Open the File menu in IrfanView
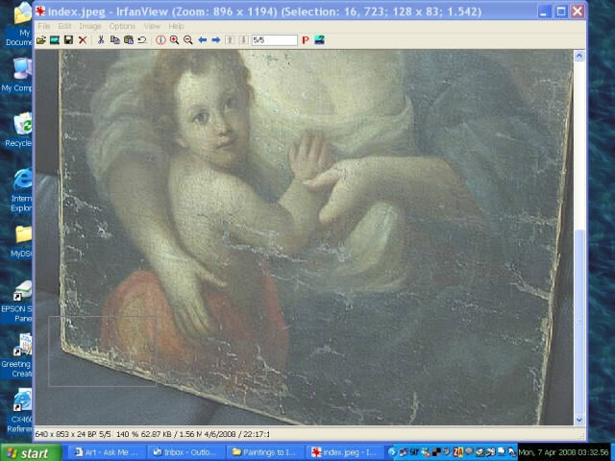This screenshot has height=461, width=615. pos(43,26)
